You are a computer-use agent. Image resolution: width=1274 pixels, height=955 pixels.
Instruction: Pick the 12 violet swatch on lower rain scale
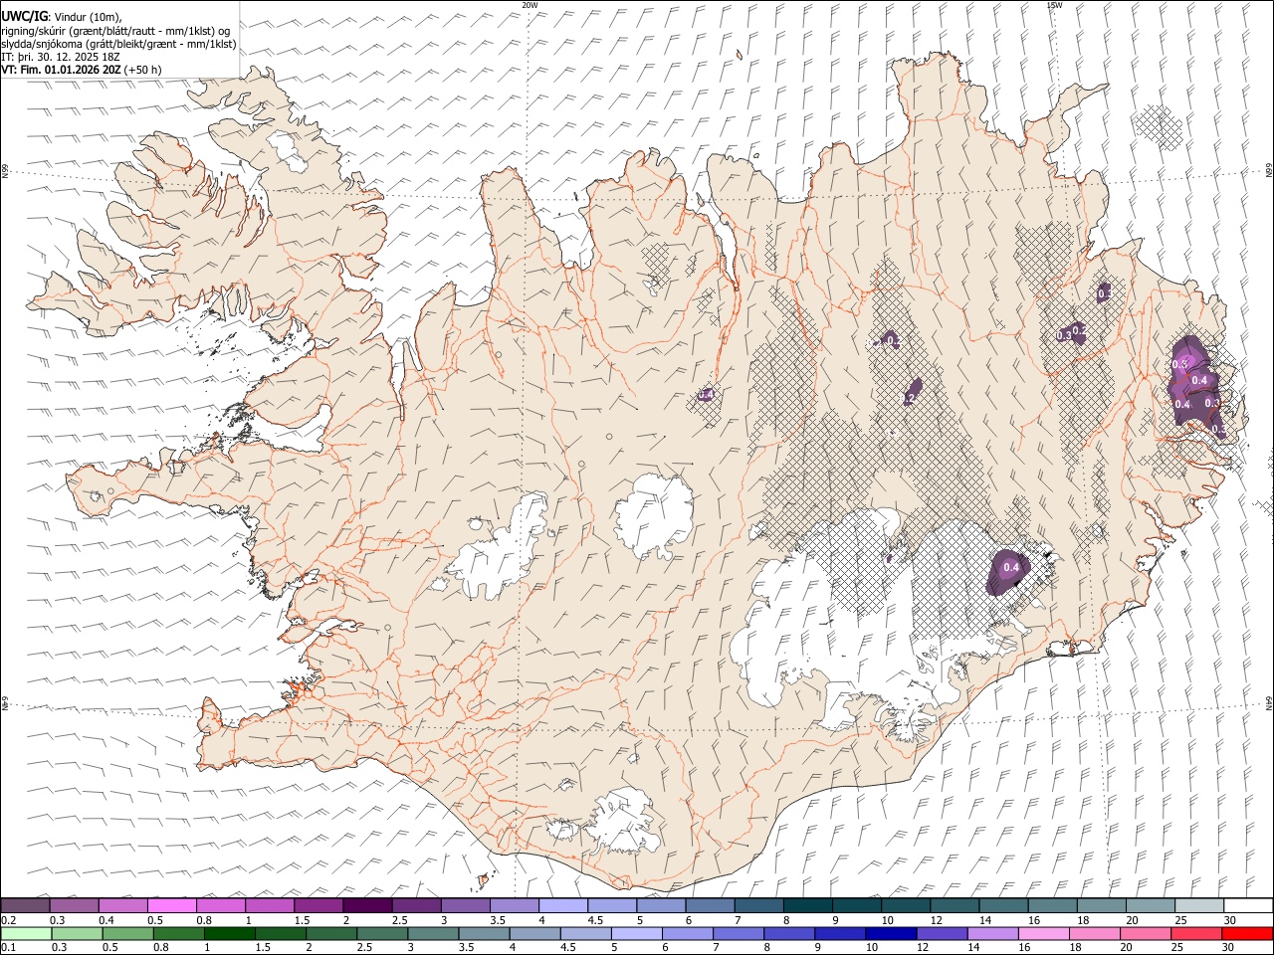point(941,934)
